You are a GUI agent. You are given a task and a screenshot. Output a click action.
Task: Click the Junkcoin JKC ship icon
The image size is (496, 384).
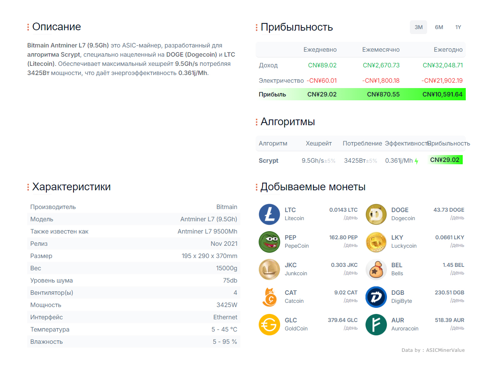point(269,270)
